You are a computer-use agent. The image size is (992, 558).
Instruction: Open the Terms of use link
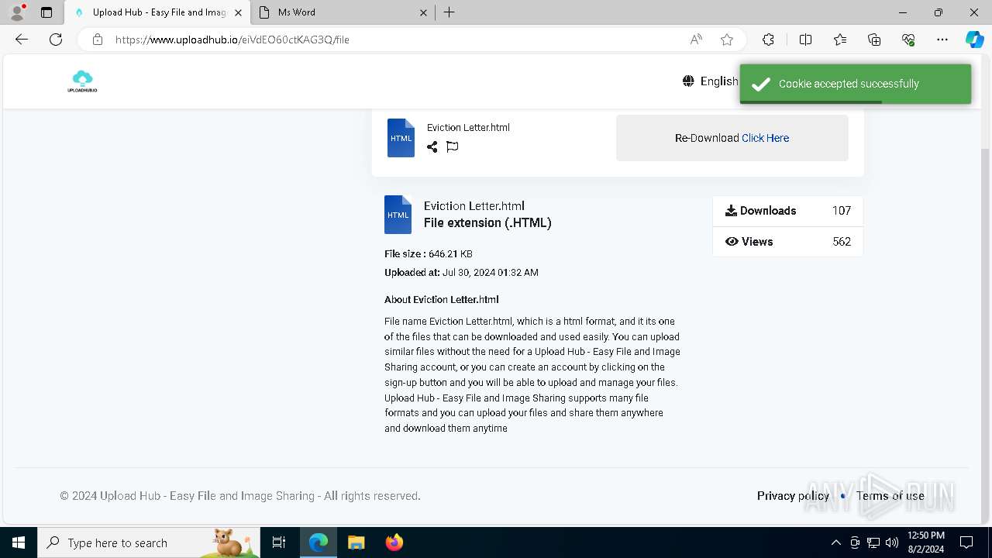pos(890,496)
